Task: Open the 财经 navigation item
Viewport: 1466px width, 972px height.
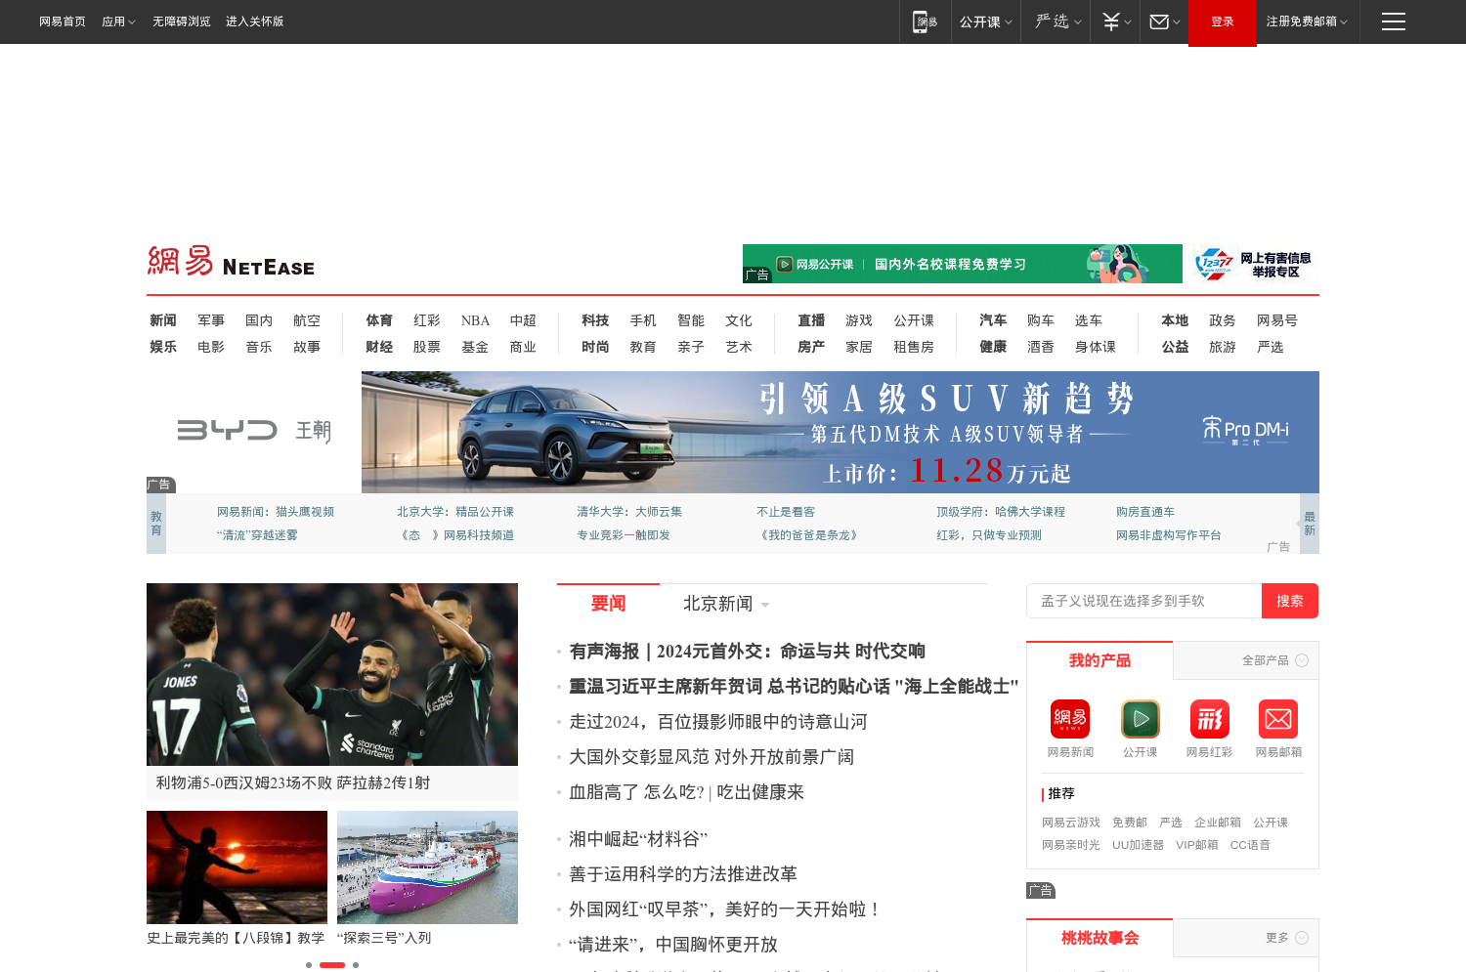Action: (x=379, y=347)
